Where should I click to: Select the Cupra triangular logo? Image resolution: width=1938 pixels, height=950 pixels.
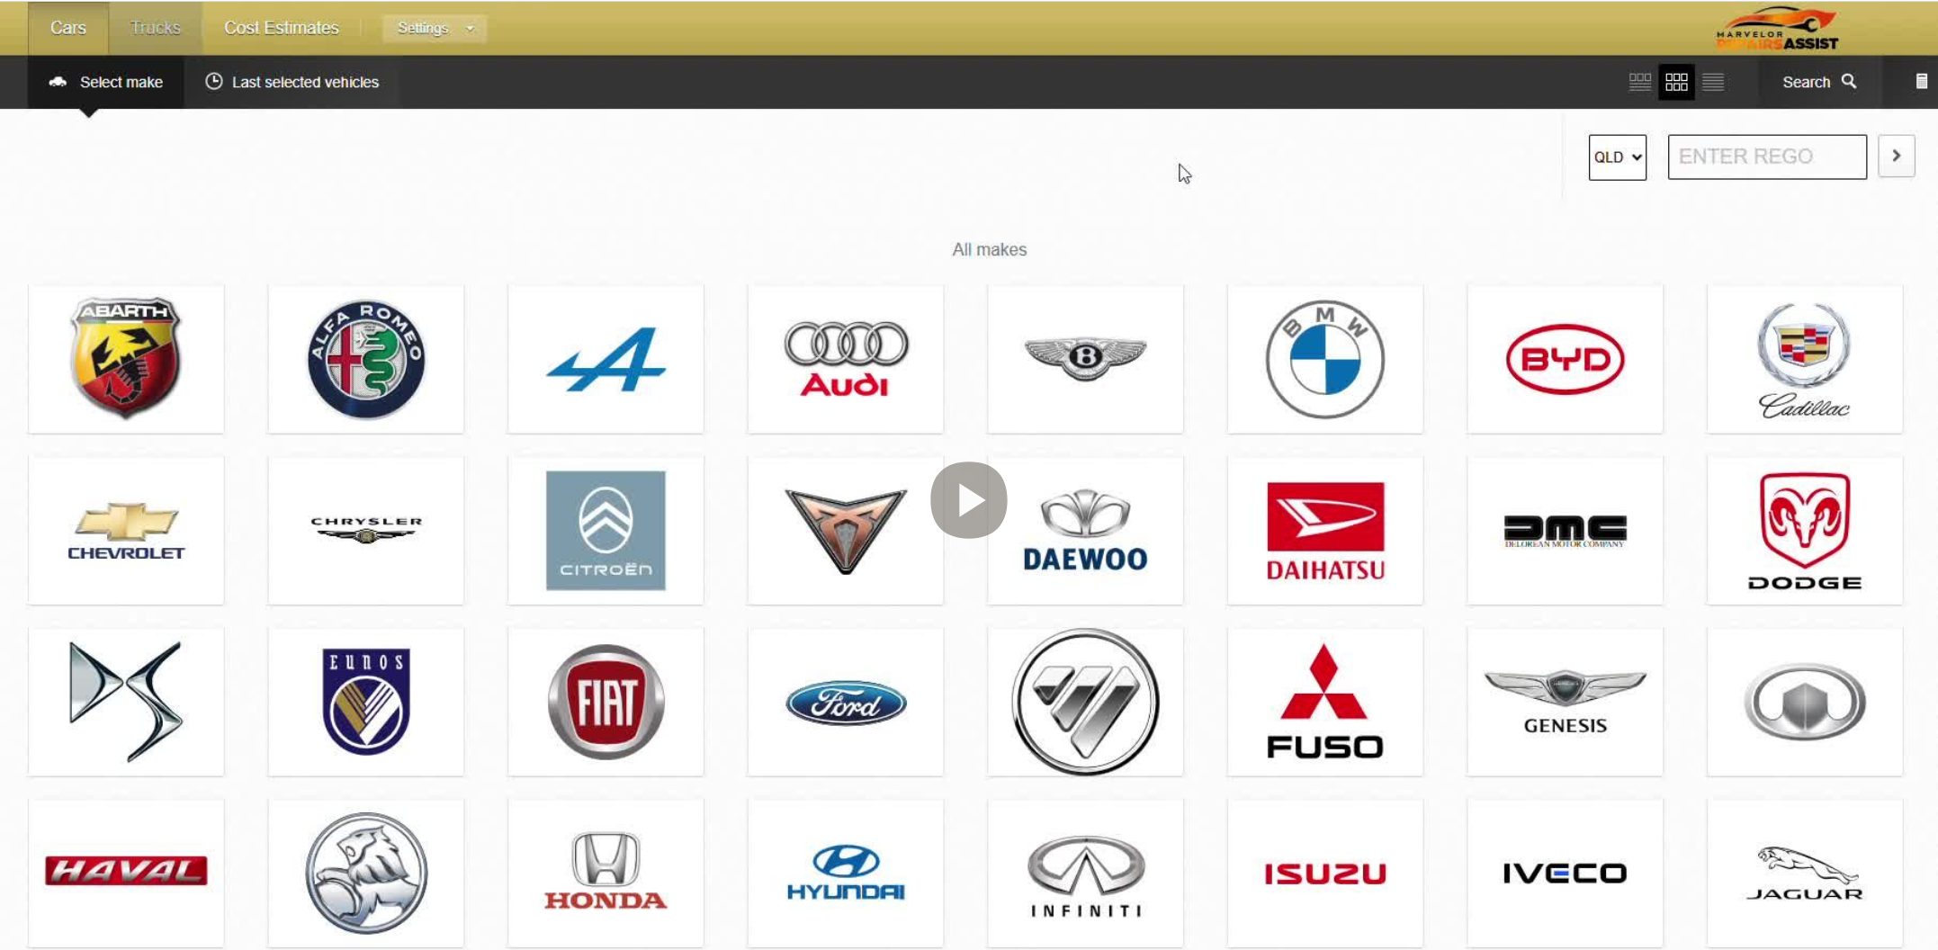click(x=846, y=531)
